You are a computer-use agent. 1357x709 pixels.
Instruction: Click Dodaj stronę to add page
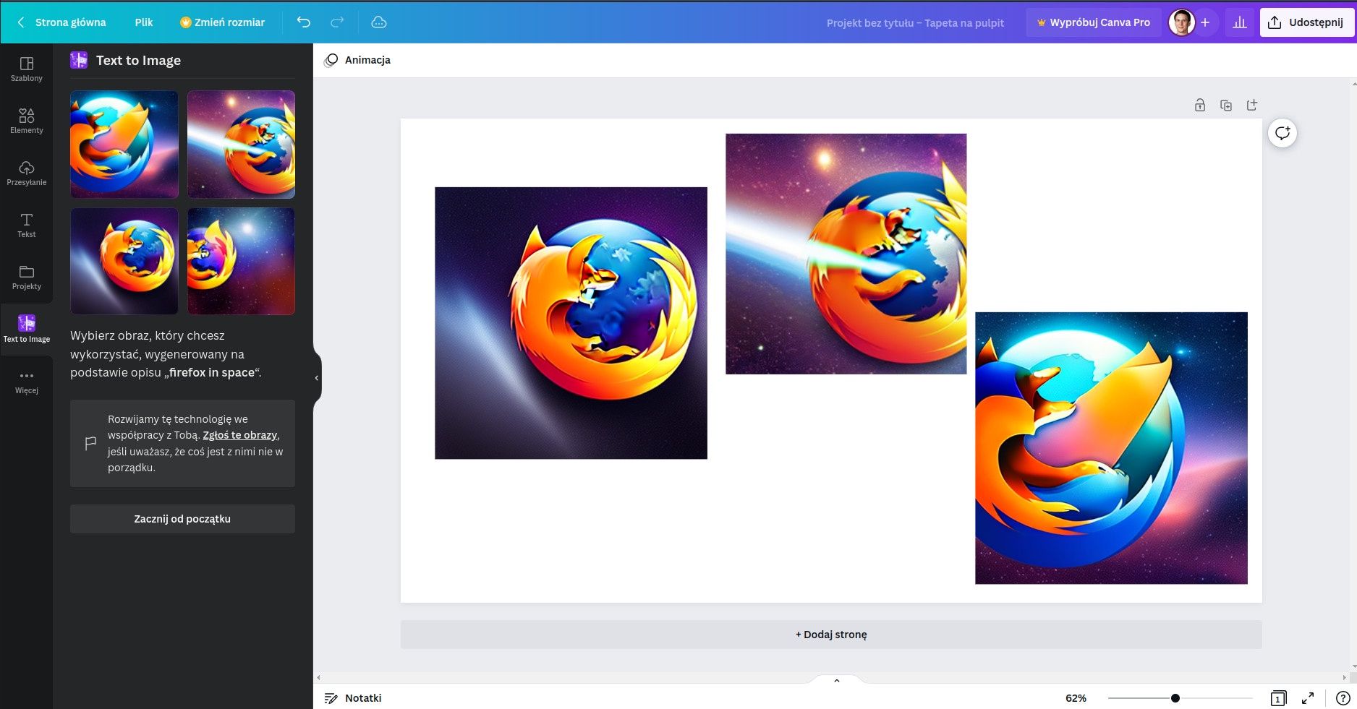pyautogui.click(x=831, y=635)
